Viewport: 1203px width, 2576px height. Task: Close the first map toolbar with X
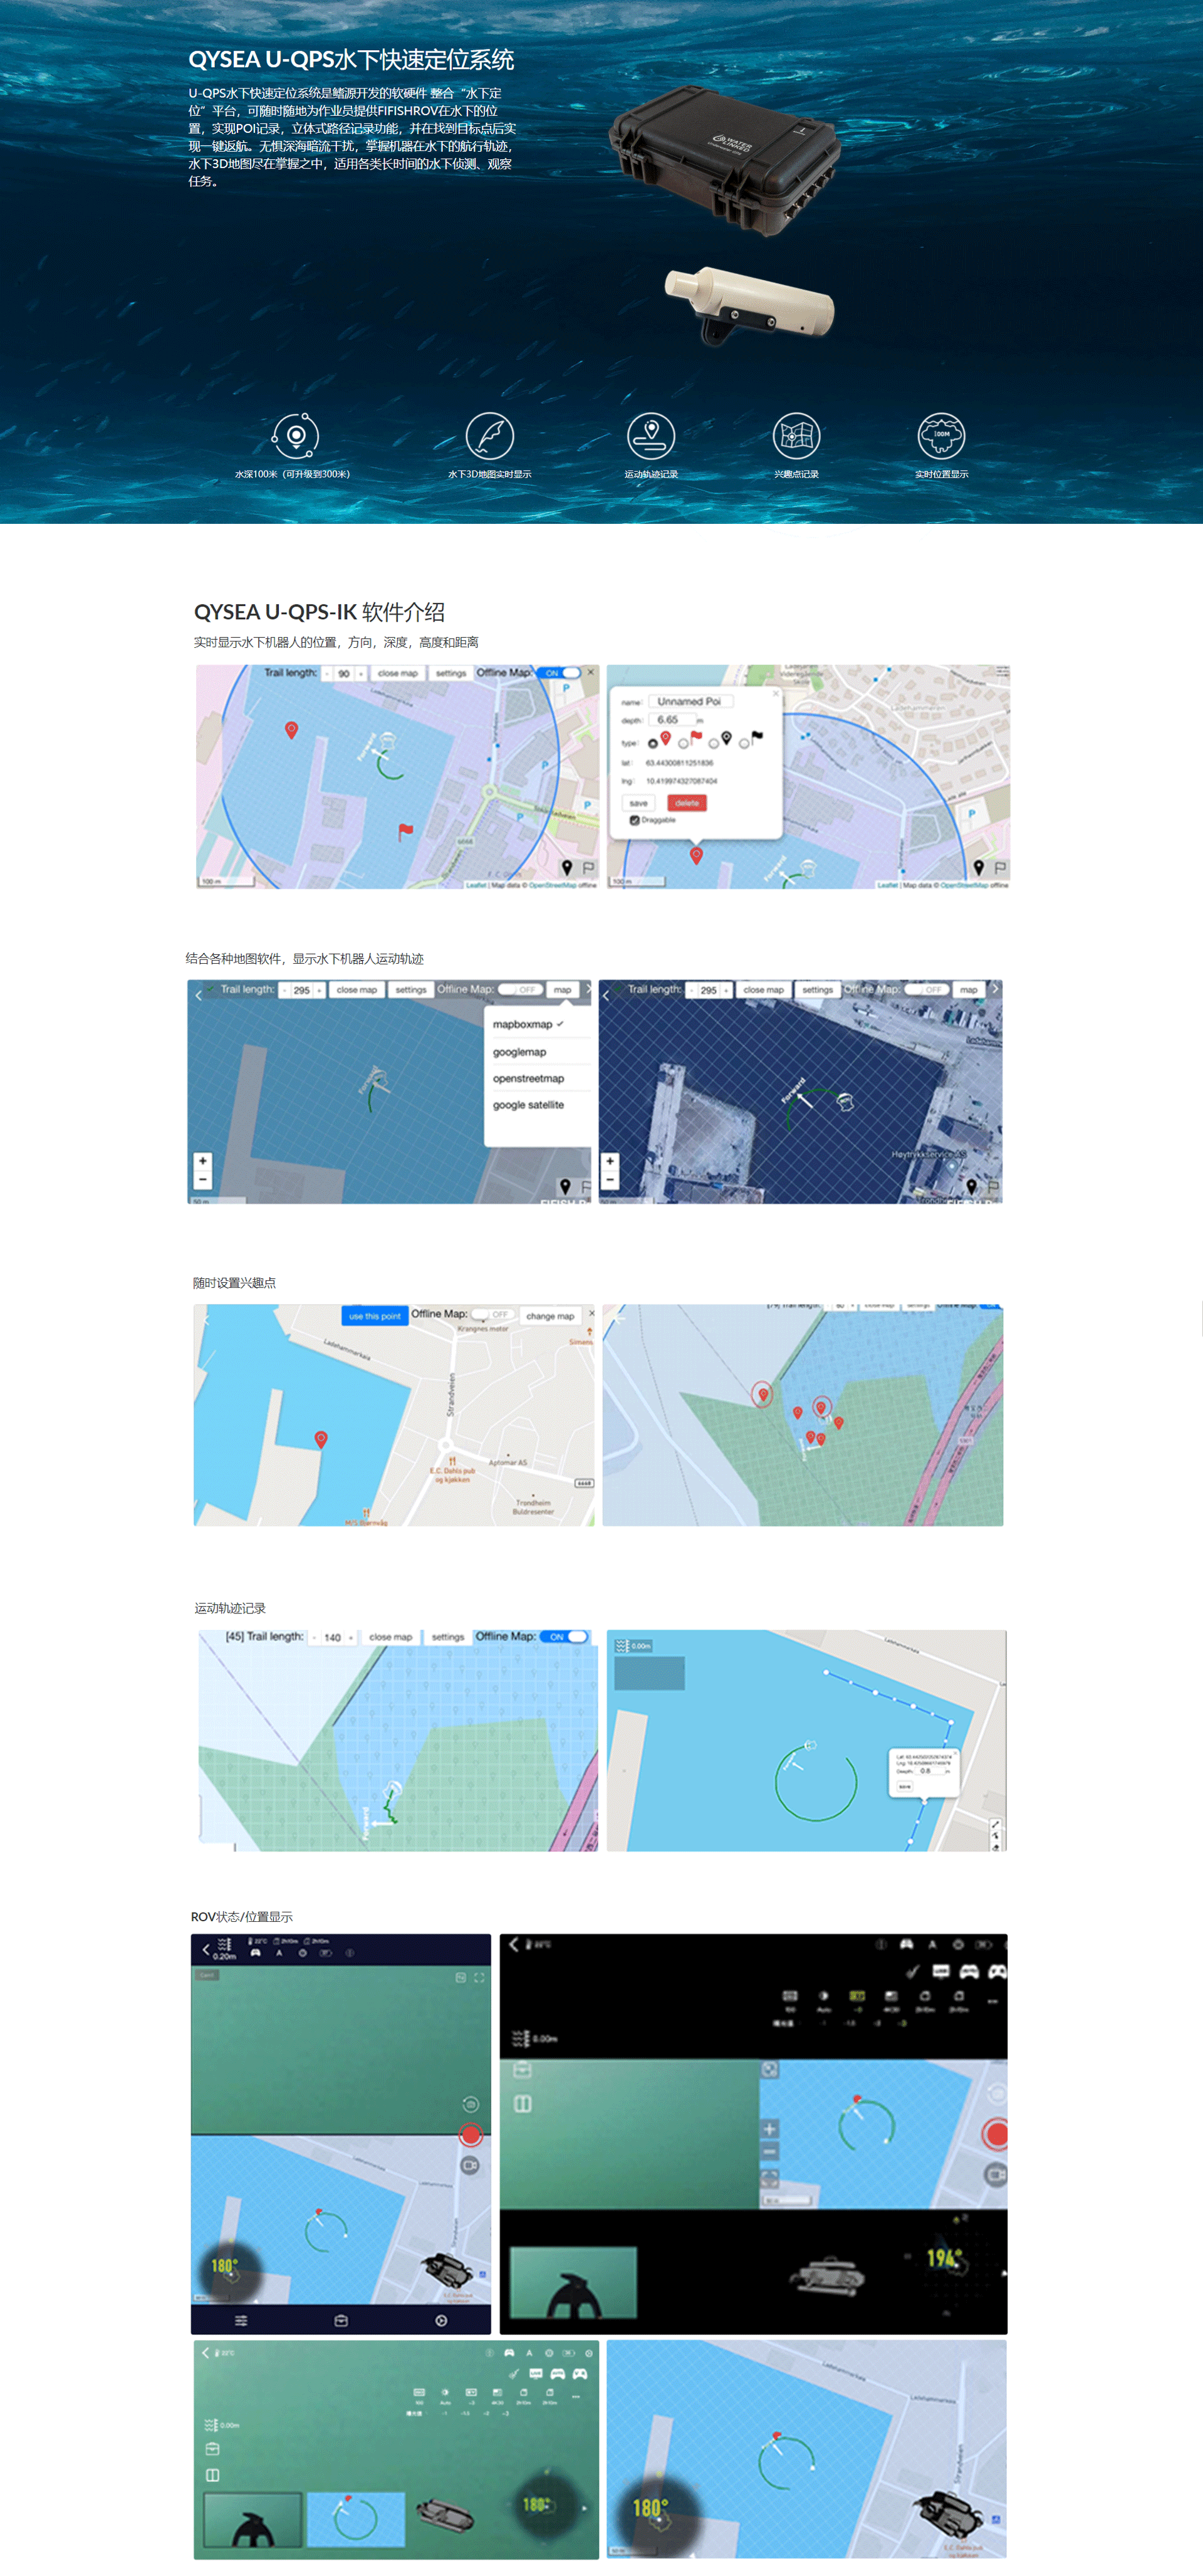click(x=590, y=672)
